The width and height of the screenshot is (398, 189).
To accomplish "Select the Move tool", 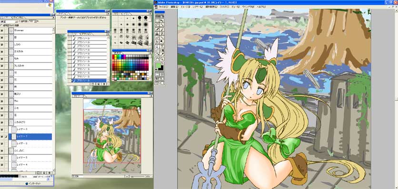I will click(162, 20).
